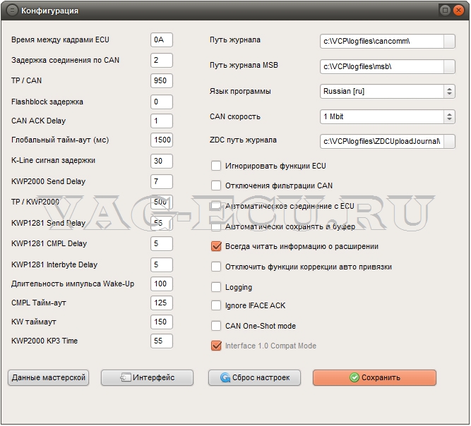Open the CAN скорость dropdown
The image size is (471, 426).
point(387,116)
